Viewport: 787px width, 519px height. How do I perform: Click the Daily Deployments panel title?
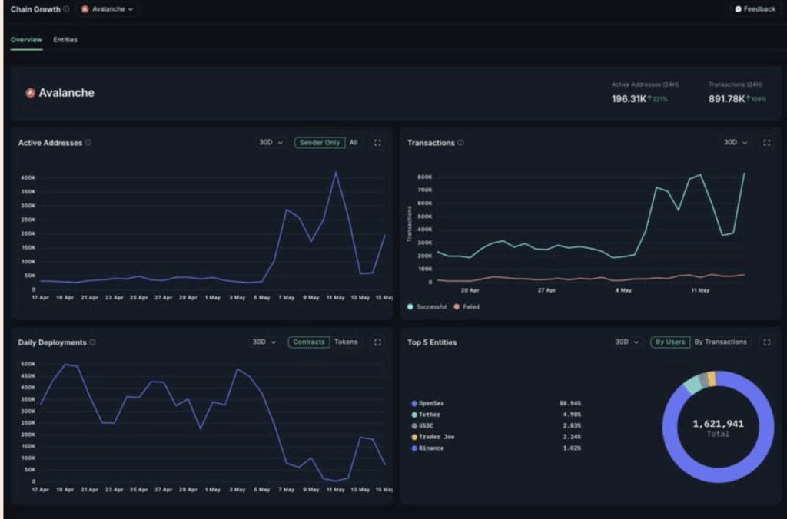[52, 342]
